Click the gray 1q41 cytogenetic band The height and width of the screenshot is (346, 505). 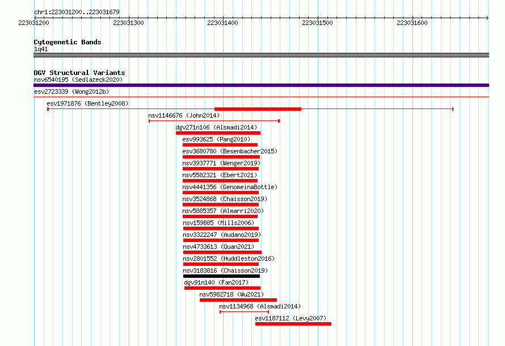(x=261, y=55)
